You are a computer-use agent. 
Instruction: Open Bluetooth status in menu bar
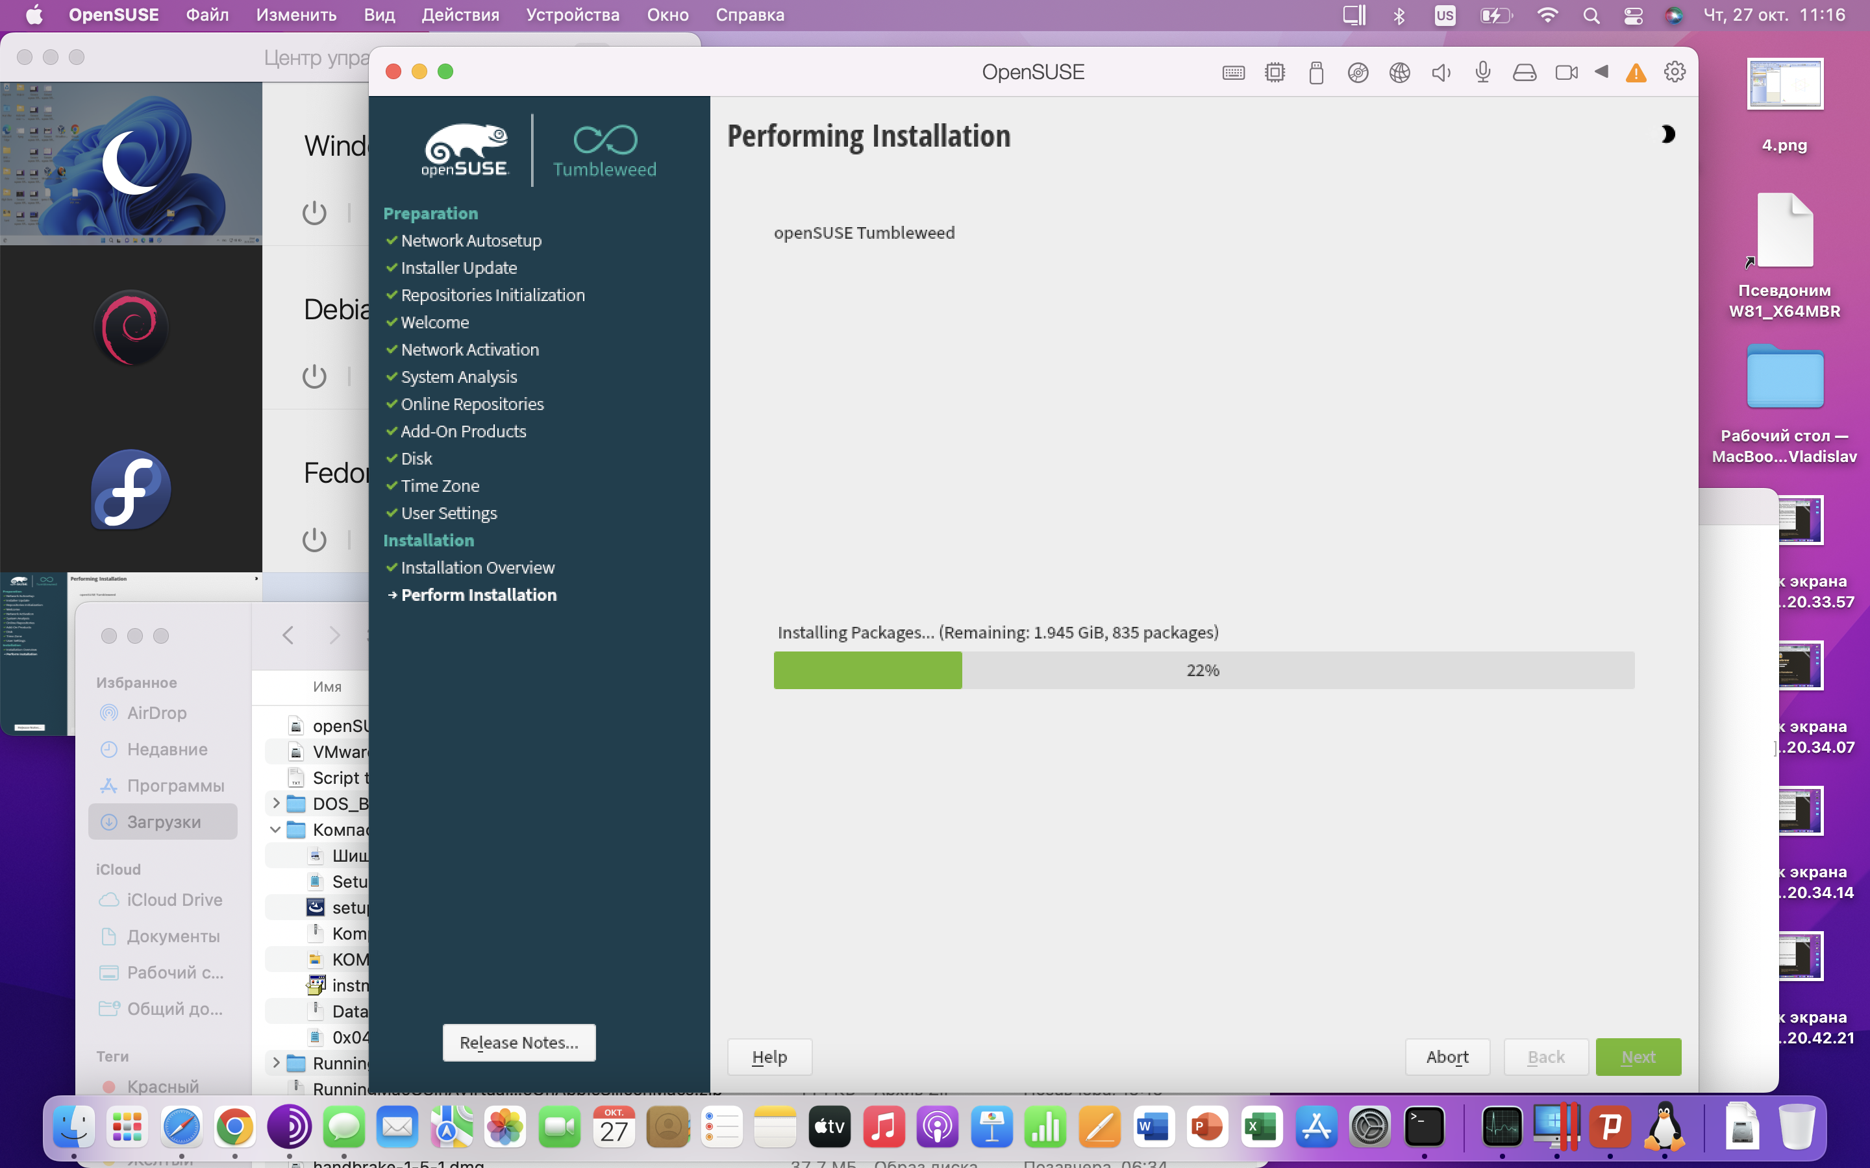coord(1399,16)
